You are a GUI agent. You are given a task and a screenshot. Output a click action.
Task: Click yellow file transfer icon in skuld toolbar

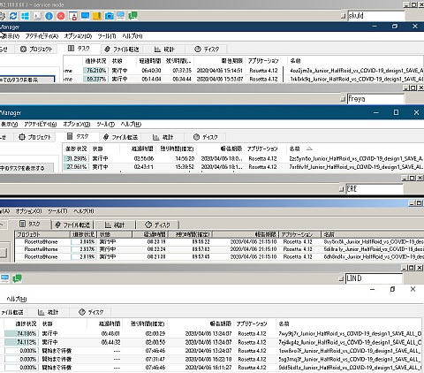[x=97, y=16]
